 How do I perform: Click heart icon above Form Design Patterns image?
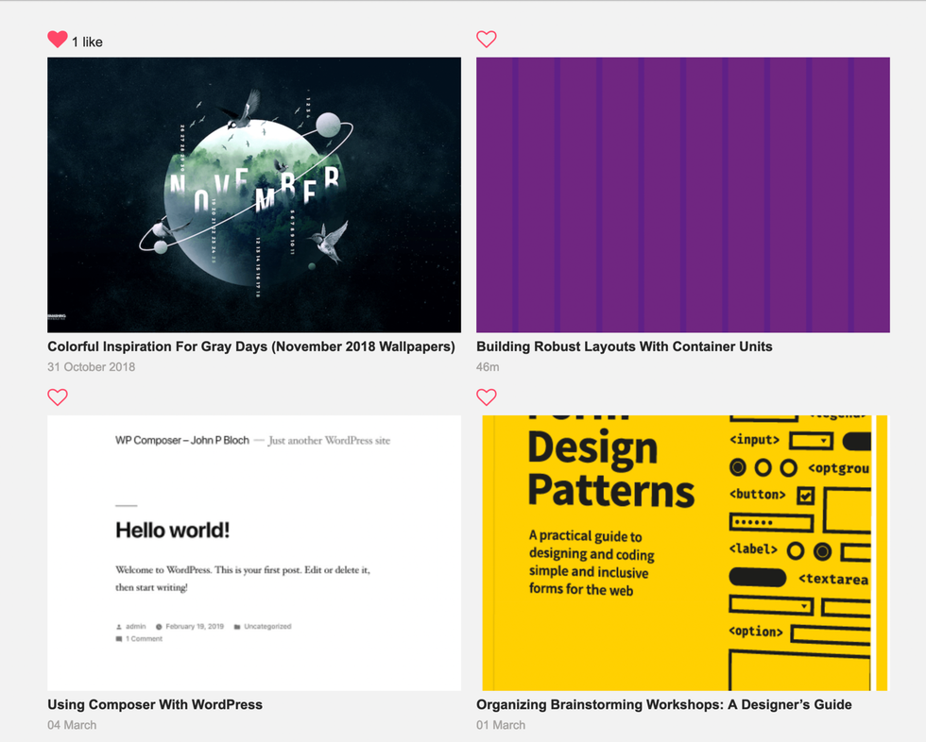(486, 397)
